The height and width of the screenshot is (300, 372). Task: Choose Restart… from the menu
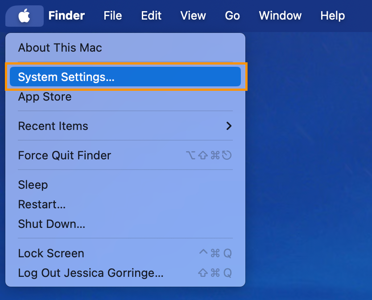125,204
